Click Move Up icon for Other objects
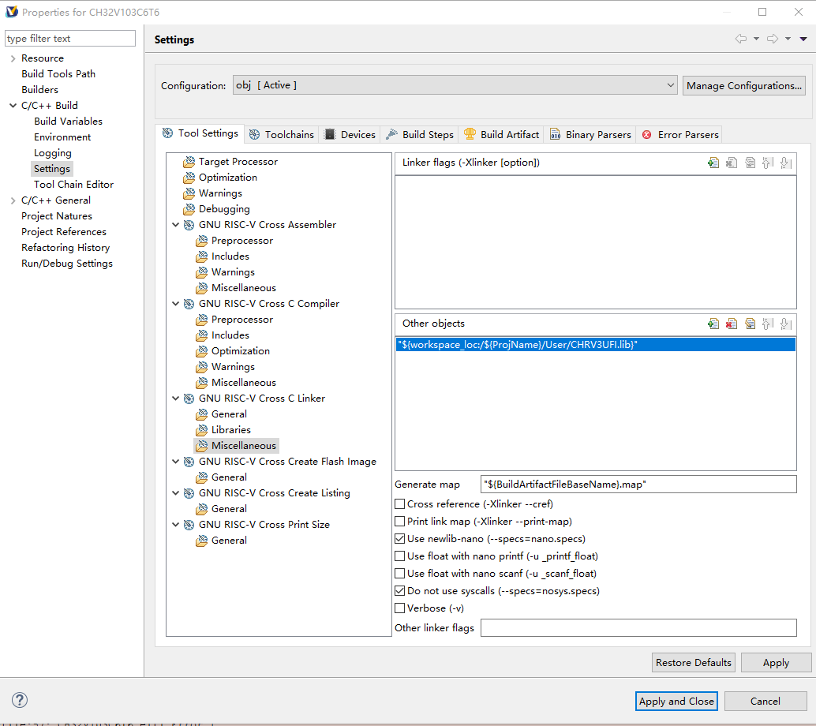The width and height of the screenshot is (816, 726). pyautogui.click(x=767, y=324)
